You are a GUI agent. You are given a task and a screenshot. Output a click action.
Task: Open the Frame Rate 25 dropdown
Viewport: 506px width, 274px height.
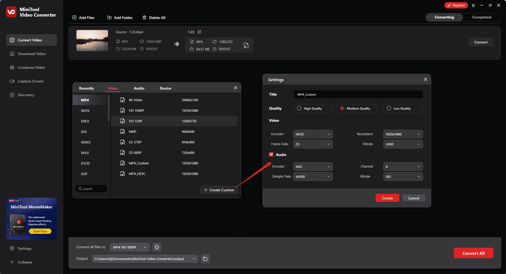click(313, 144)
